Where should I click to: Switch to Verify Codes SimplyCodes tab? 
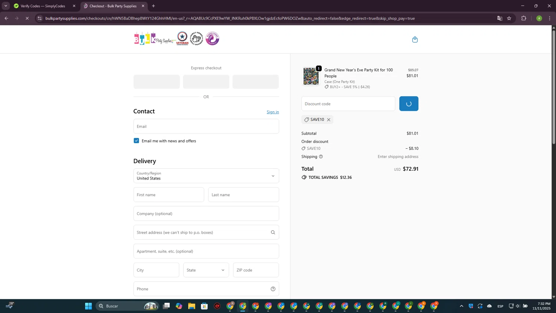(x=43, y=6)
